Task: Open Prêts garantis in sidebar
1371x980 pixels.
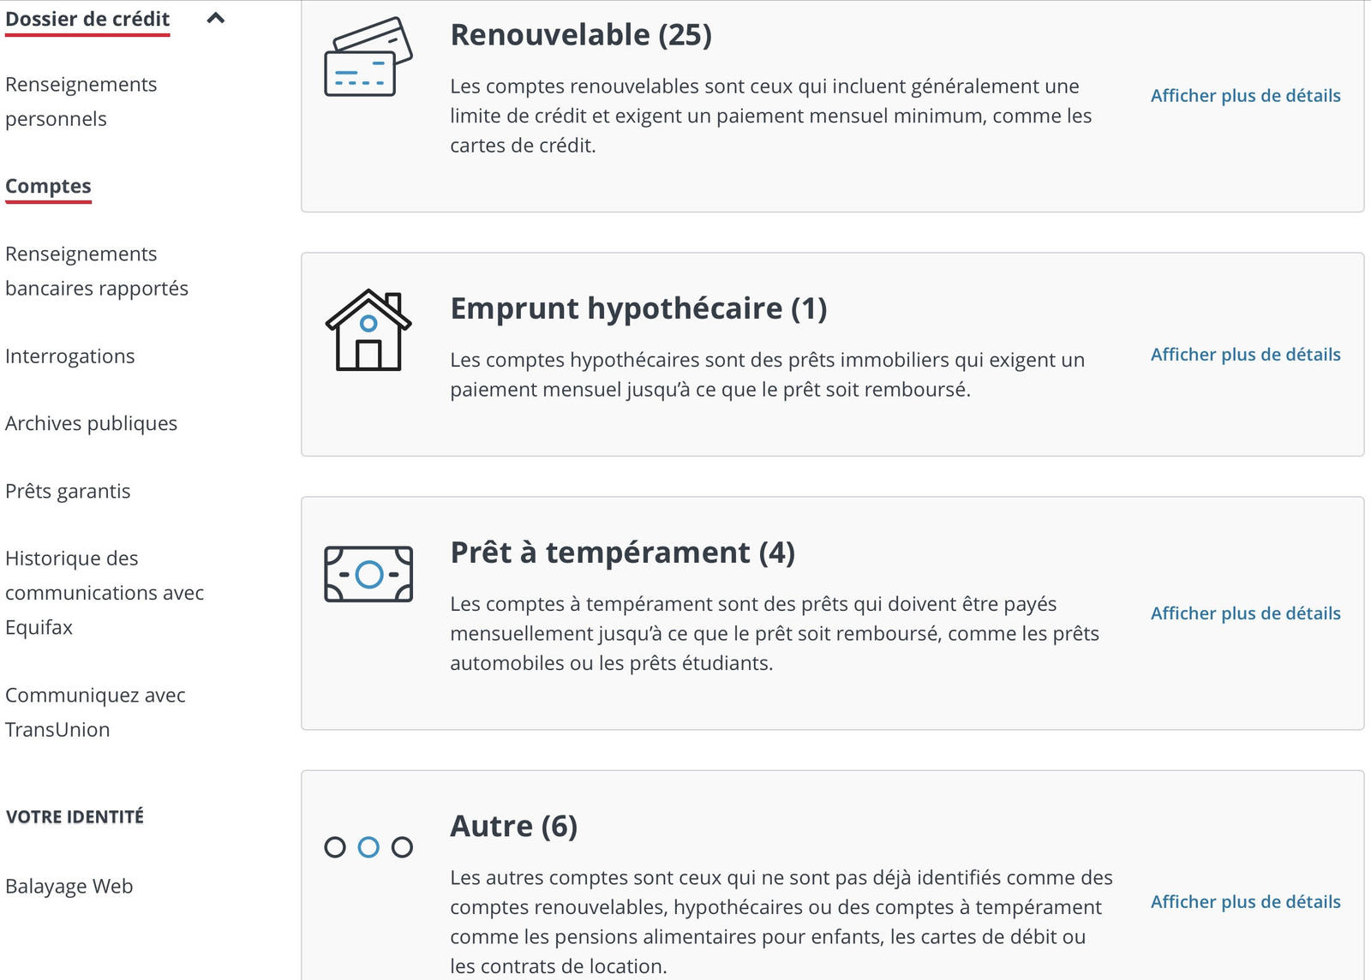Action: 68,491
